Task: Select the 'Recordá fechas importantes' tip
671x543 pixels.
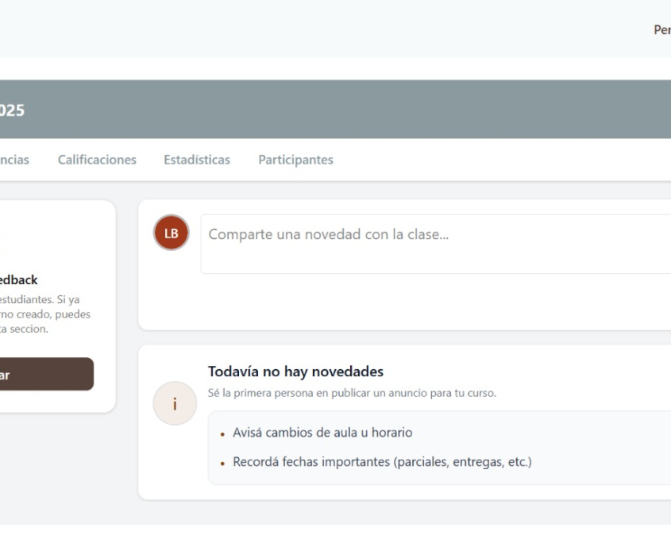Action: point(381,462)
